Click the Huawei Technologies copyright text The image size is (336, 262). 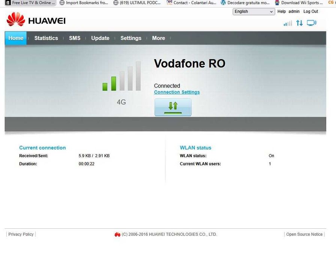pyautogui.click(x=169, y=234)
